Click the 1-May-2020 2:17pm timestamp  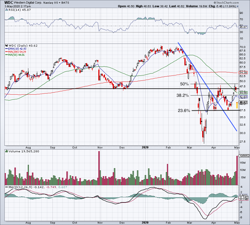pyautogui.click(x=17, y=6)
